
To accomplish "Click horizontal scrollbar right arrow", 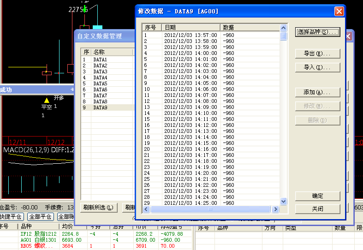I will 275,209.
